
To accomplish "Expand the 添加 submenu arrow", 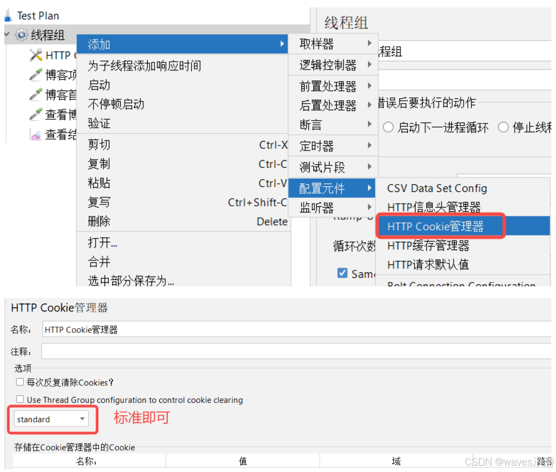I will (x=282, y=44).
